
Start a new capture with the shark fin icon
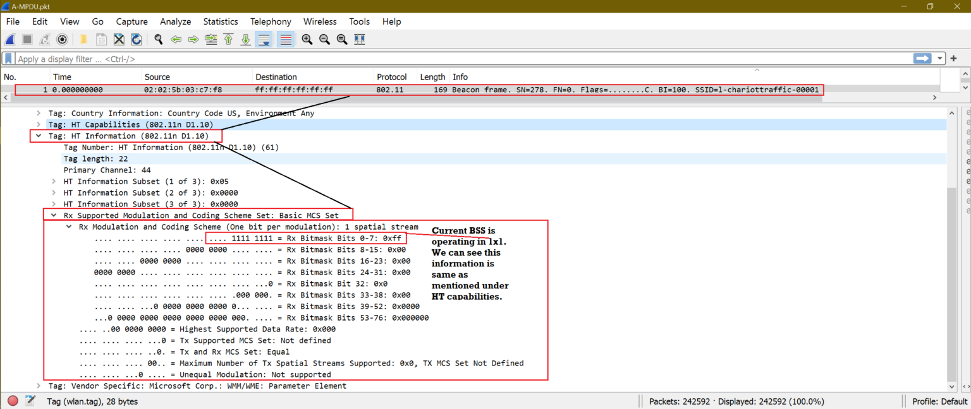click(x=9, y=39)
